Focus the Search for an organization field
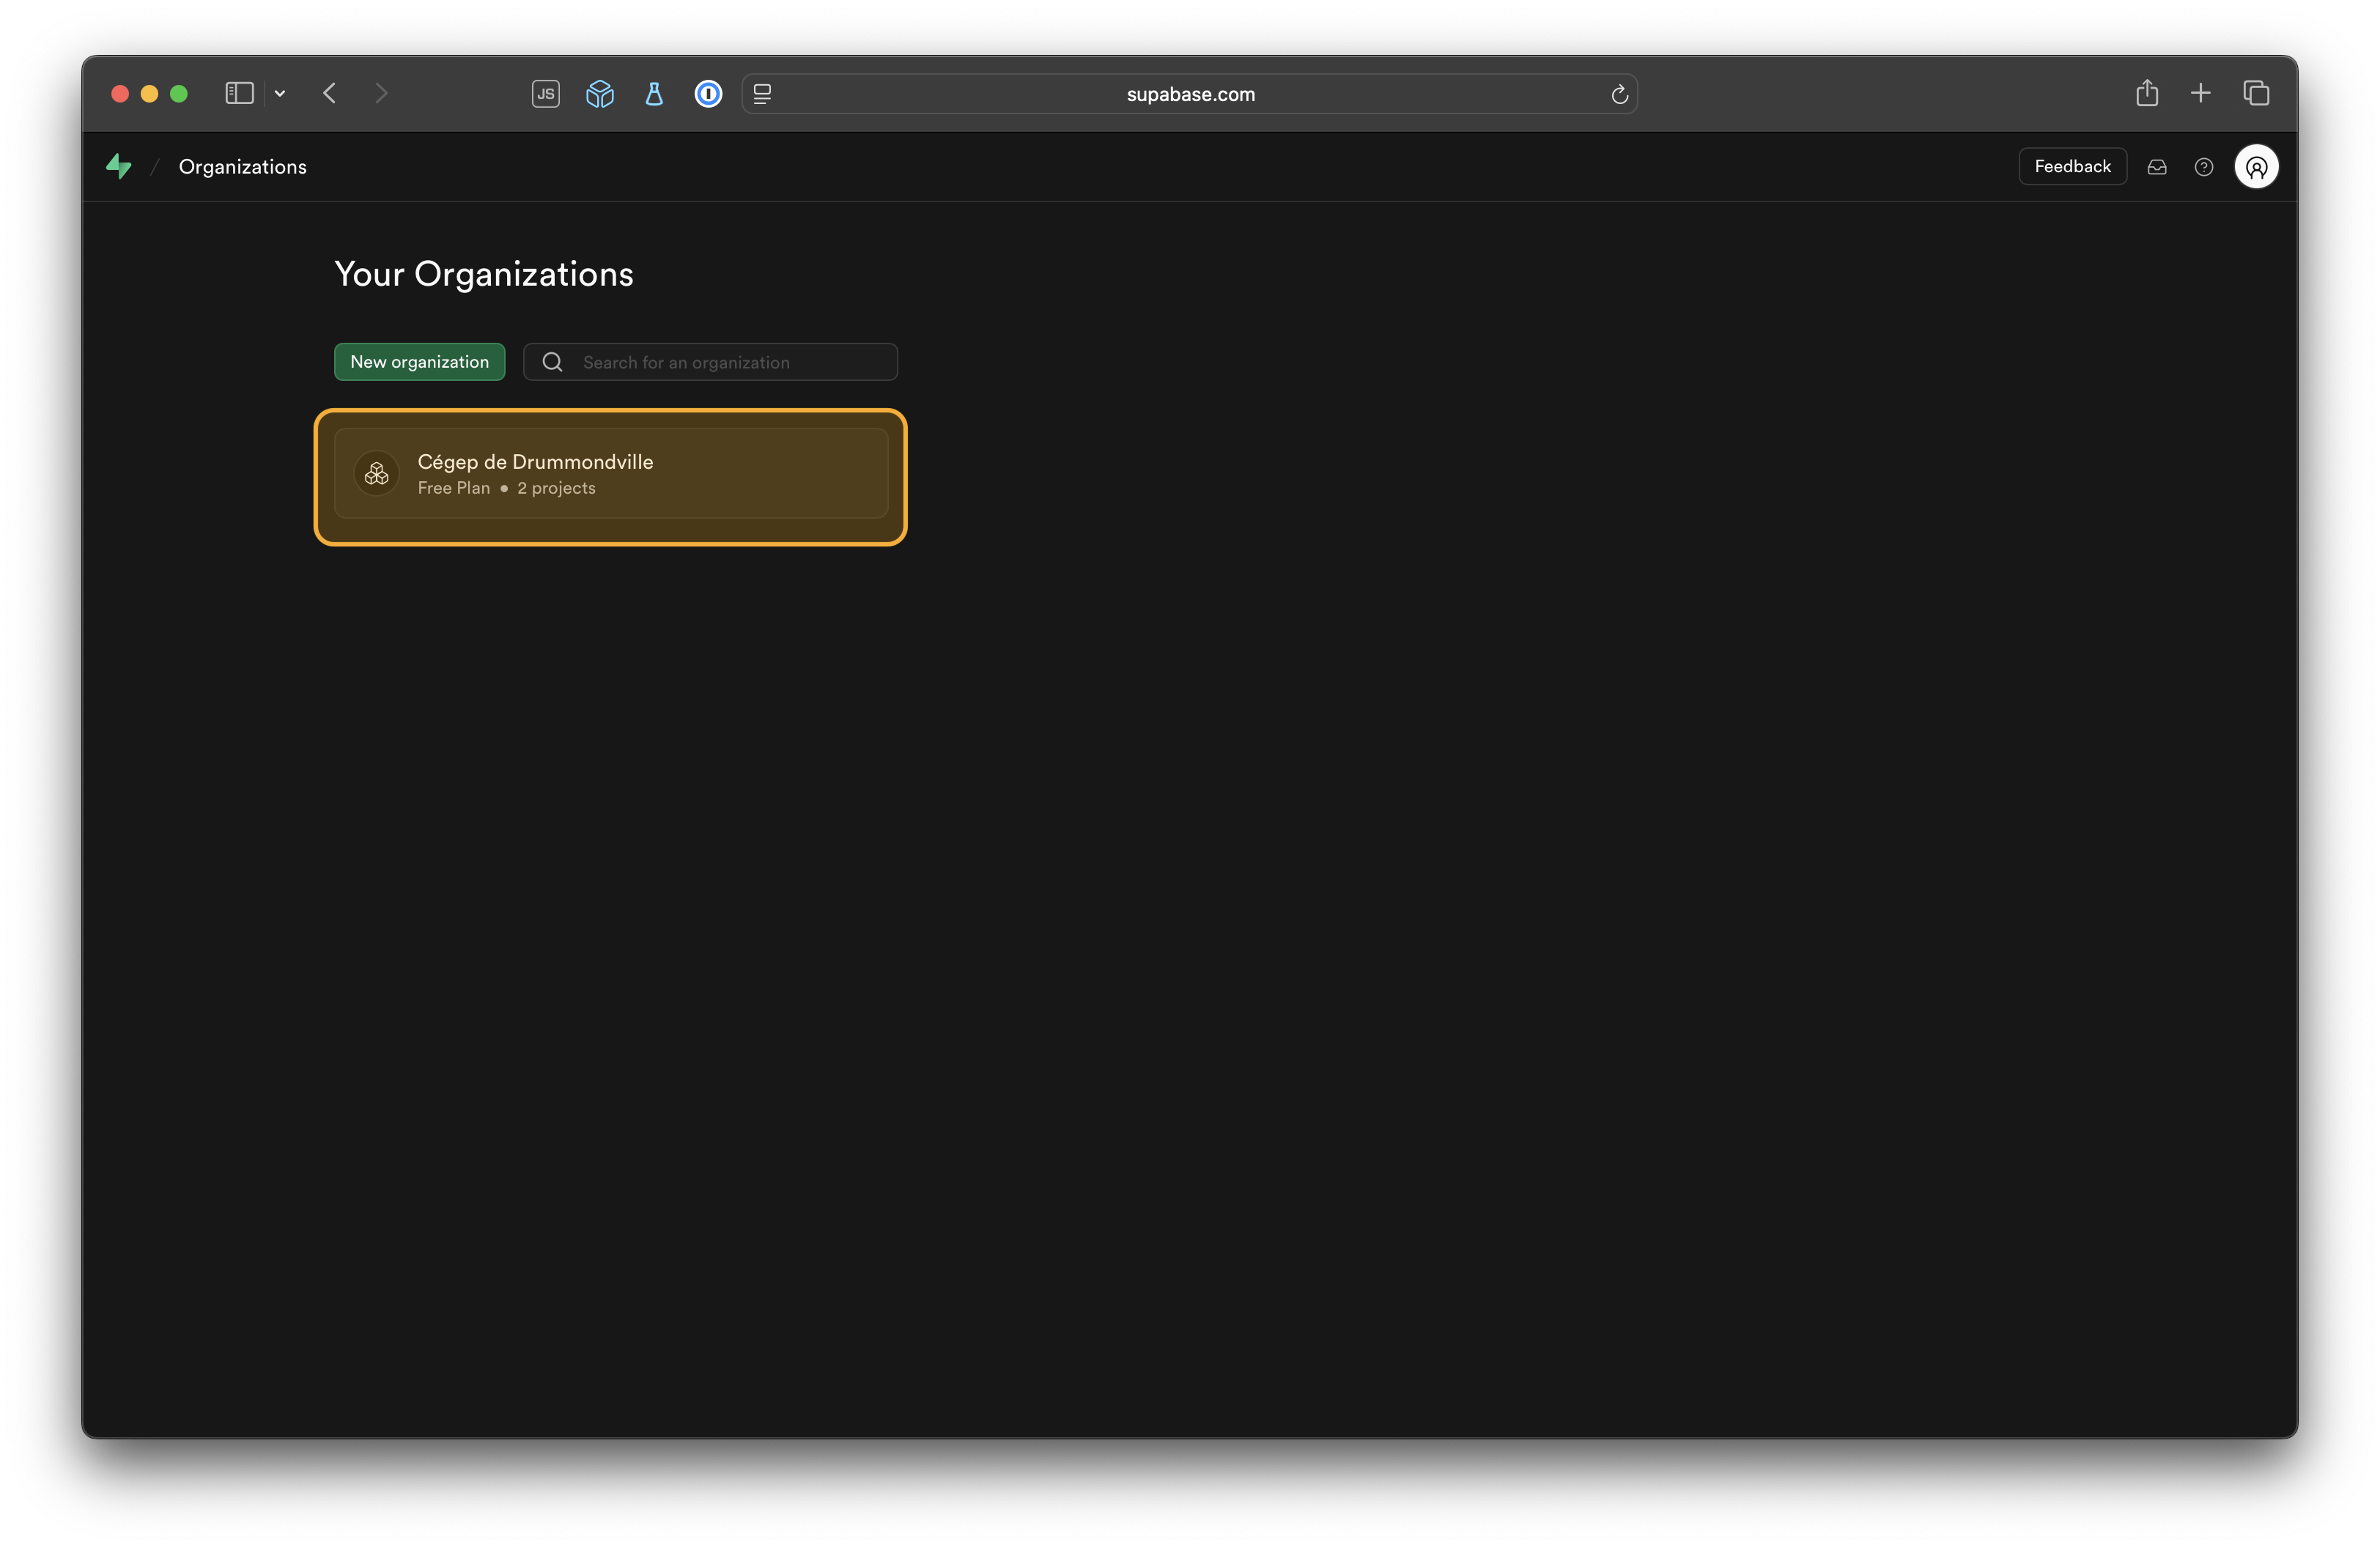This screenshot has width=2380, height=1547. pyautogui.click(x=710, y=362)
